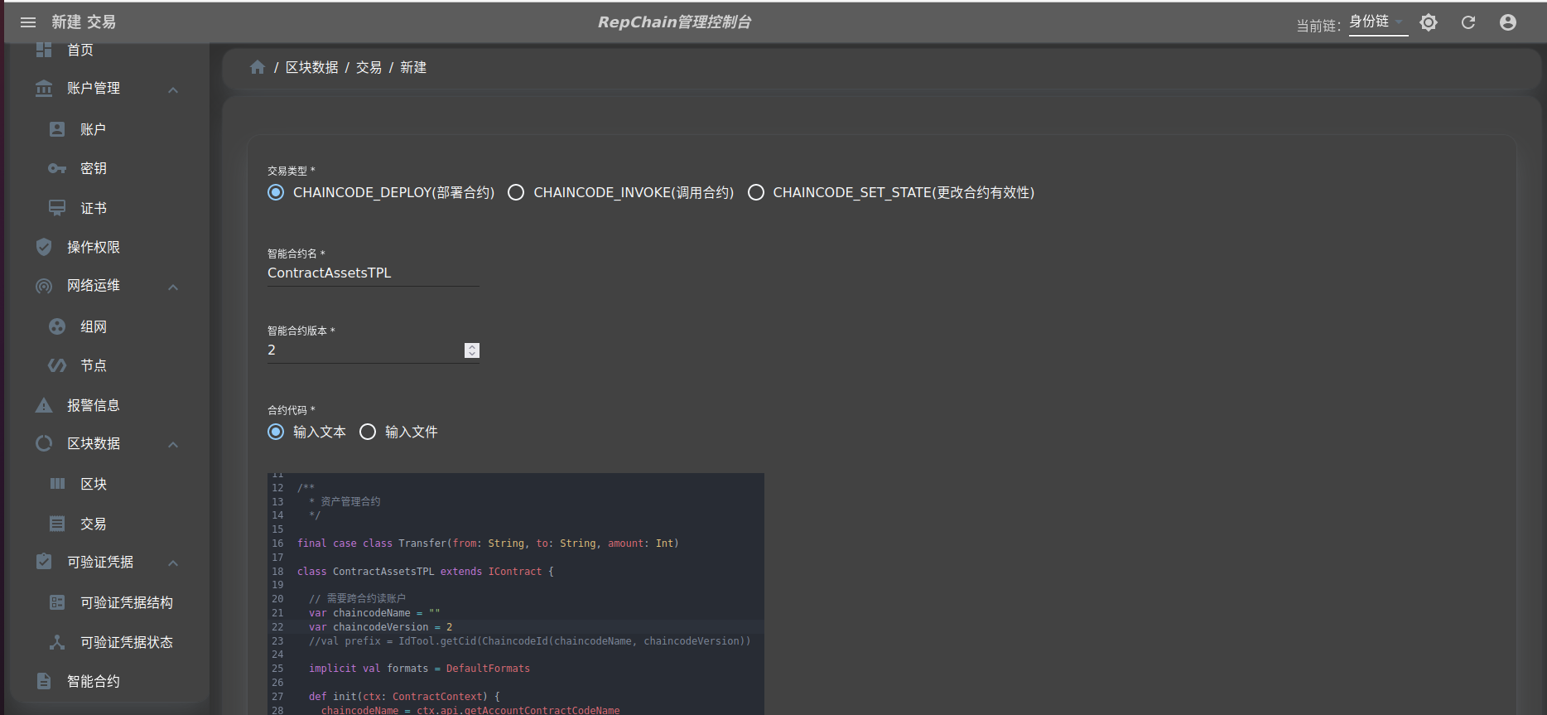The image size is (1547, 715).
Task: Open 节点 sidebar link
Action: tap(94, 365)
